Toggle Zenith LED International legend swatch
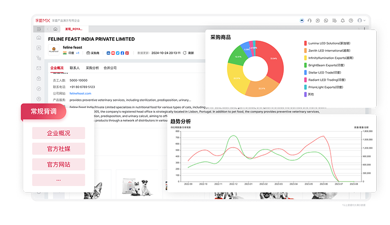 [x=306, y=50]
